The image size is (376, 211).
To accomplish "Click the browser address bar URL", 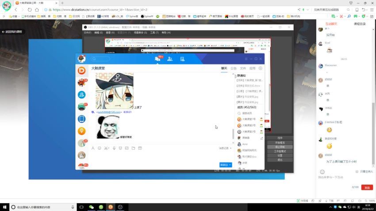I will click(100, 10).
